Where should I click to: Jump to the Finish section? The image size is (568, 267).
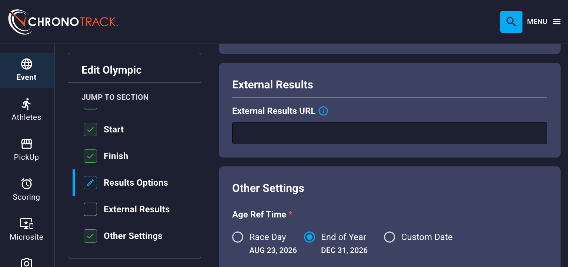pos(116,156)
